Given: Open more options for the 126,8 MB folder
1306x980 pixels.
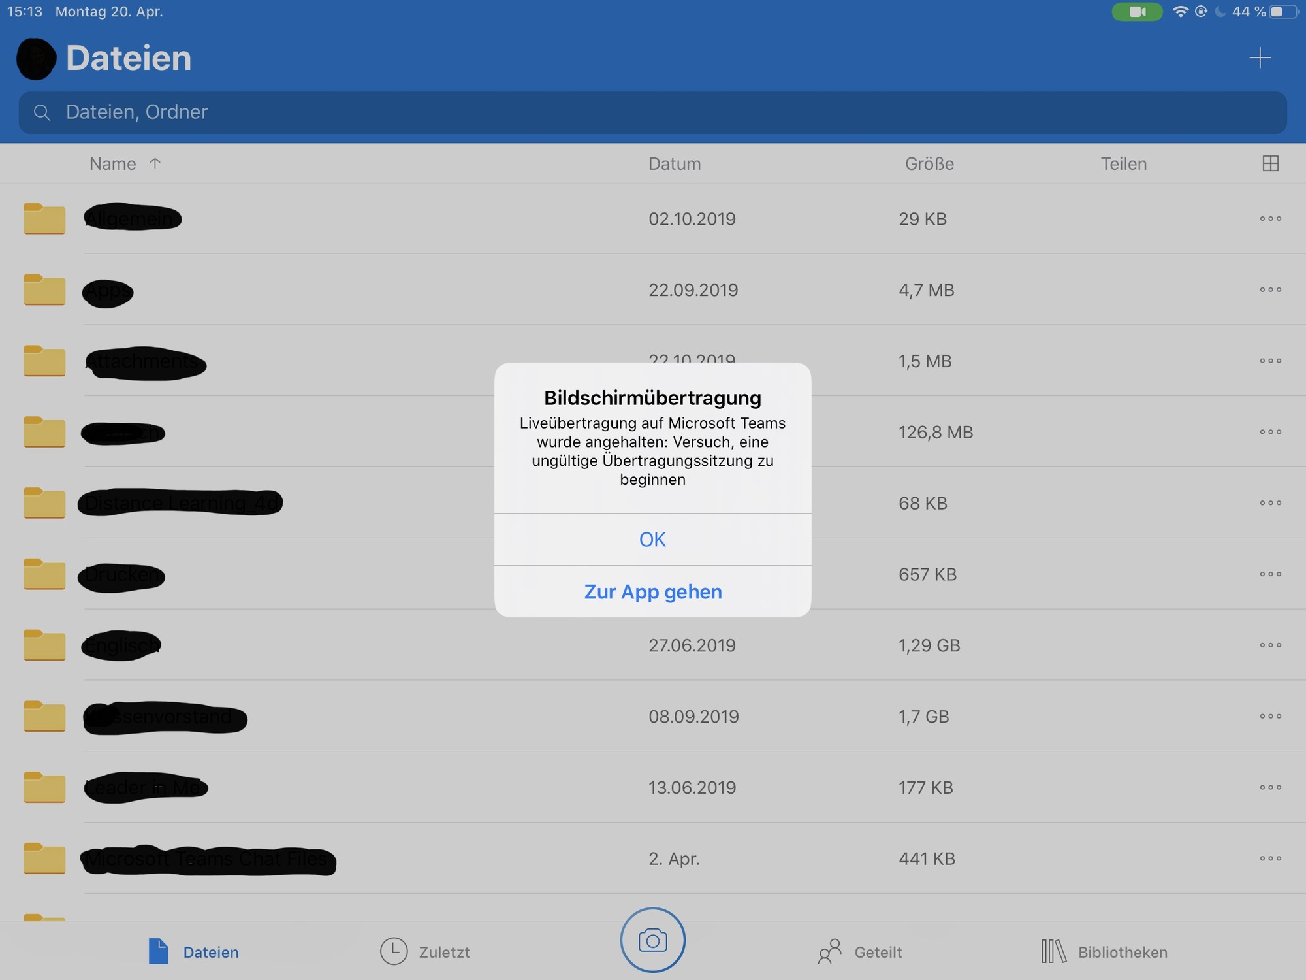Looking at the screenshot, I should tap(1270, 433).
